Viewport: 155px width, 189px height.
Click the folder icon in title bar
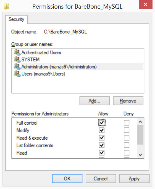6,6
